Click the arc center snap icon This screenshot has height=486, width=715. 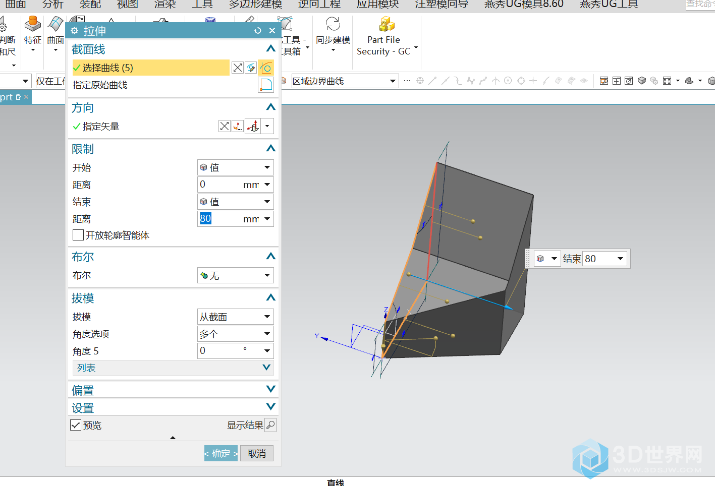(x=508, y=81)
